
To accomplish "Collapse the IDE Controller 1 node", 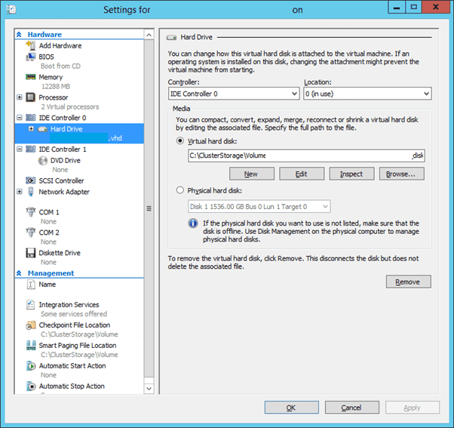I will (20, 149).
